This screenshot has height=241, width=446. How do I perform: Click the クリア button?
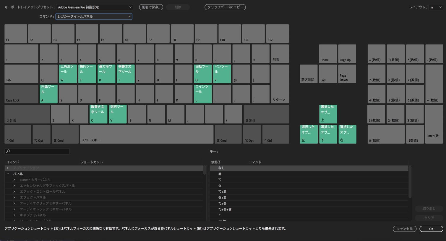coord(429,218)
